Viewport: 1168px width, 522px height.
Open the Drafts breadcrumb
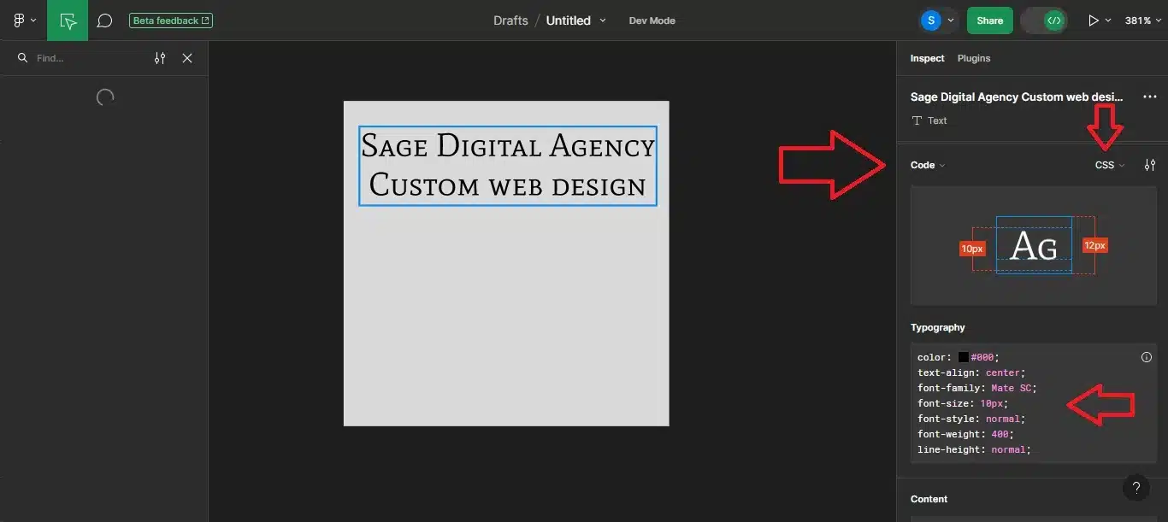[510, 21]
